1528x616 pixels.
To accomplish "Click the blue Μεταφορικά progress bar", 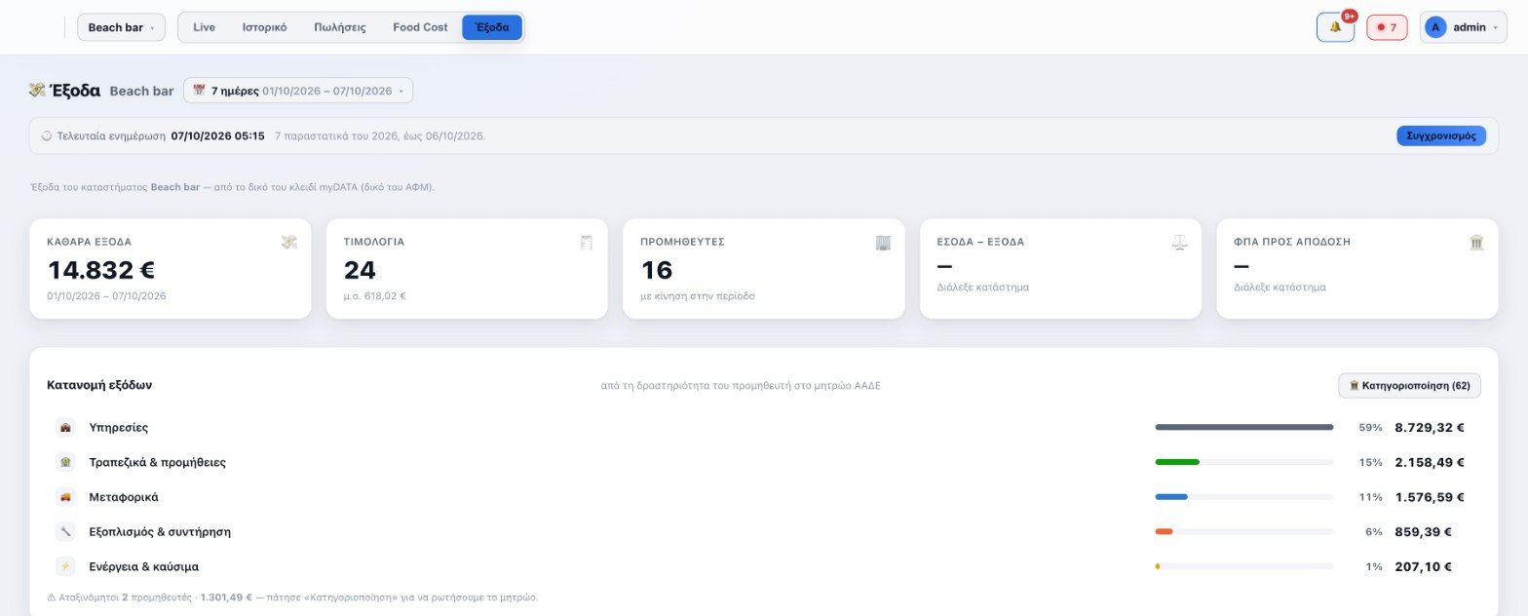I will 1171,497.
